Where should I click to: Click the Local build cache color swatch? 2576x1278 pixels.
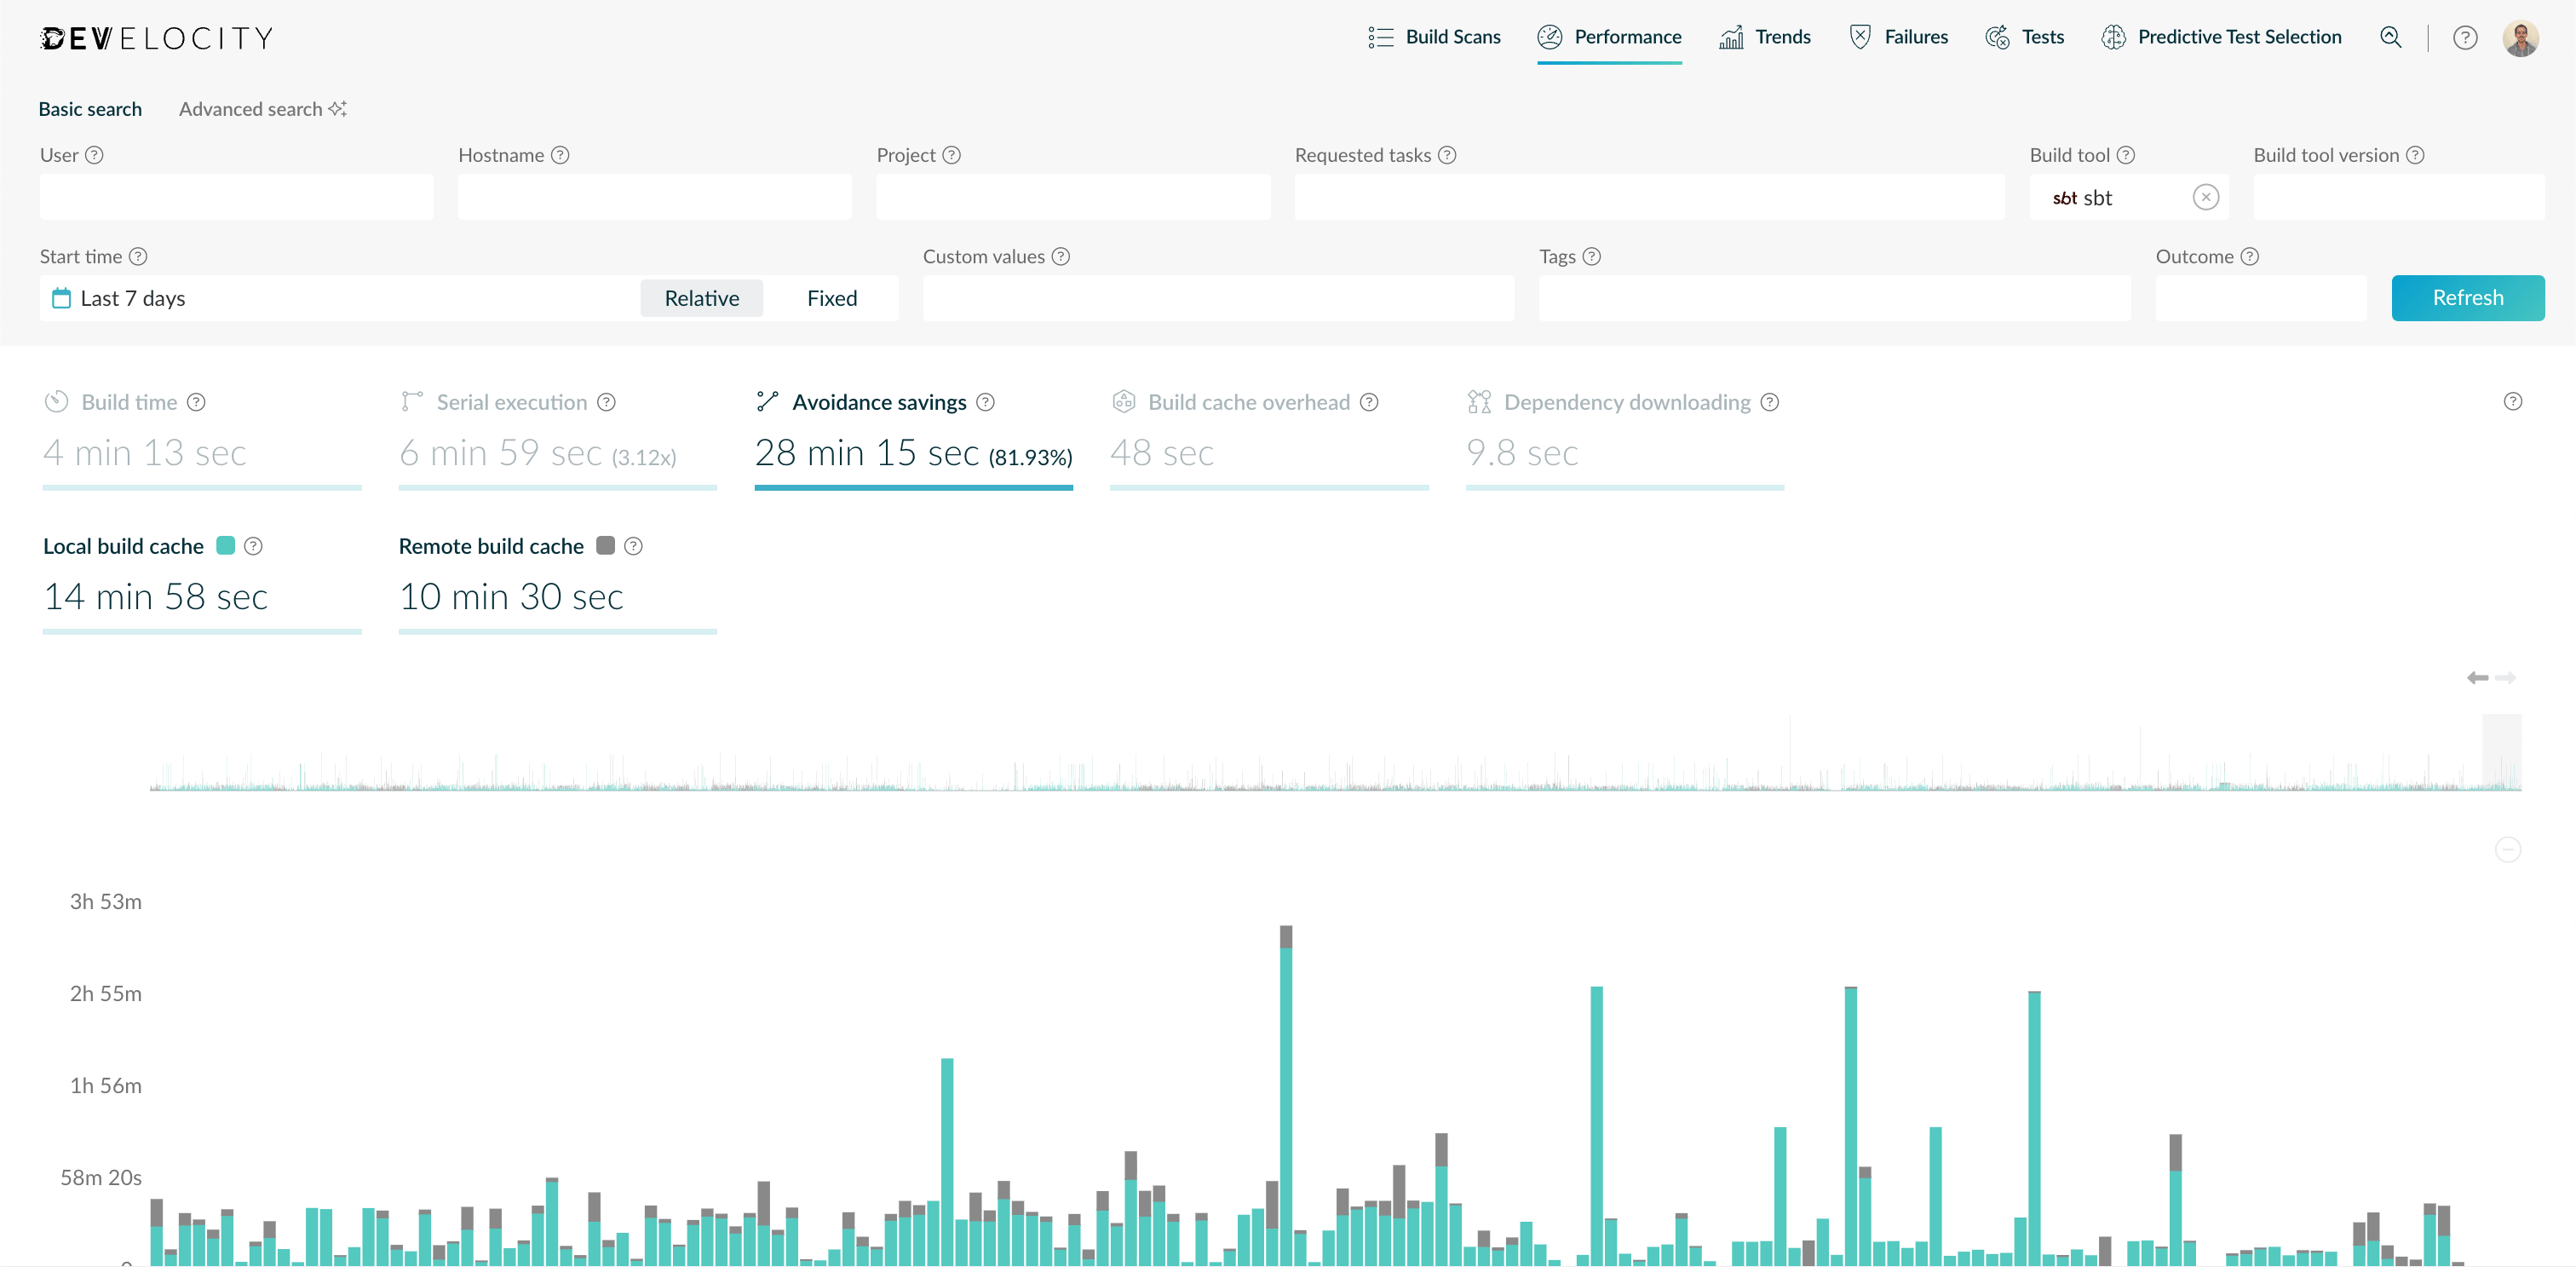[226, 546]
